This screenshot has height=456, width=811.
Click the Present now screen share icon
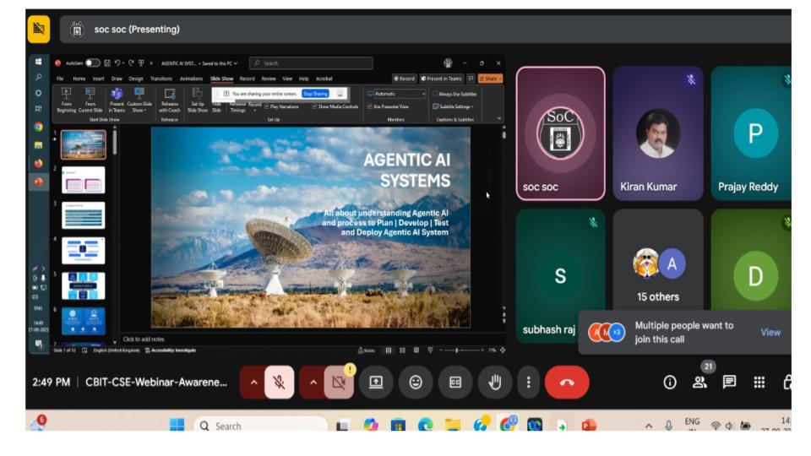(x=376, y=383)
